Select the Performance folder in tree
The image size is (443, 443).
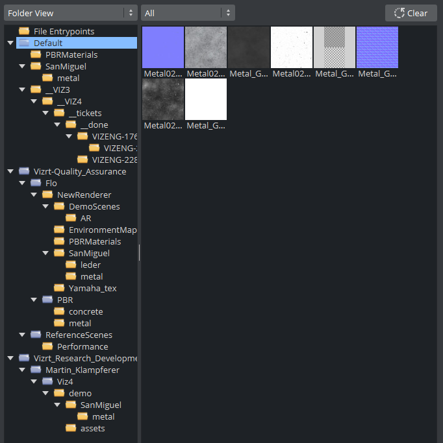(x=82, y=346)
